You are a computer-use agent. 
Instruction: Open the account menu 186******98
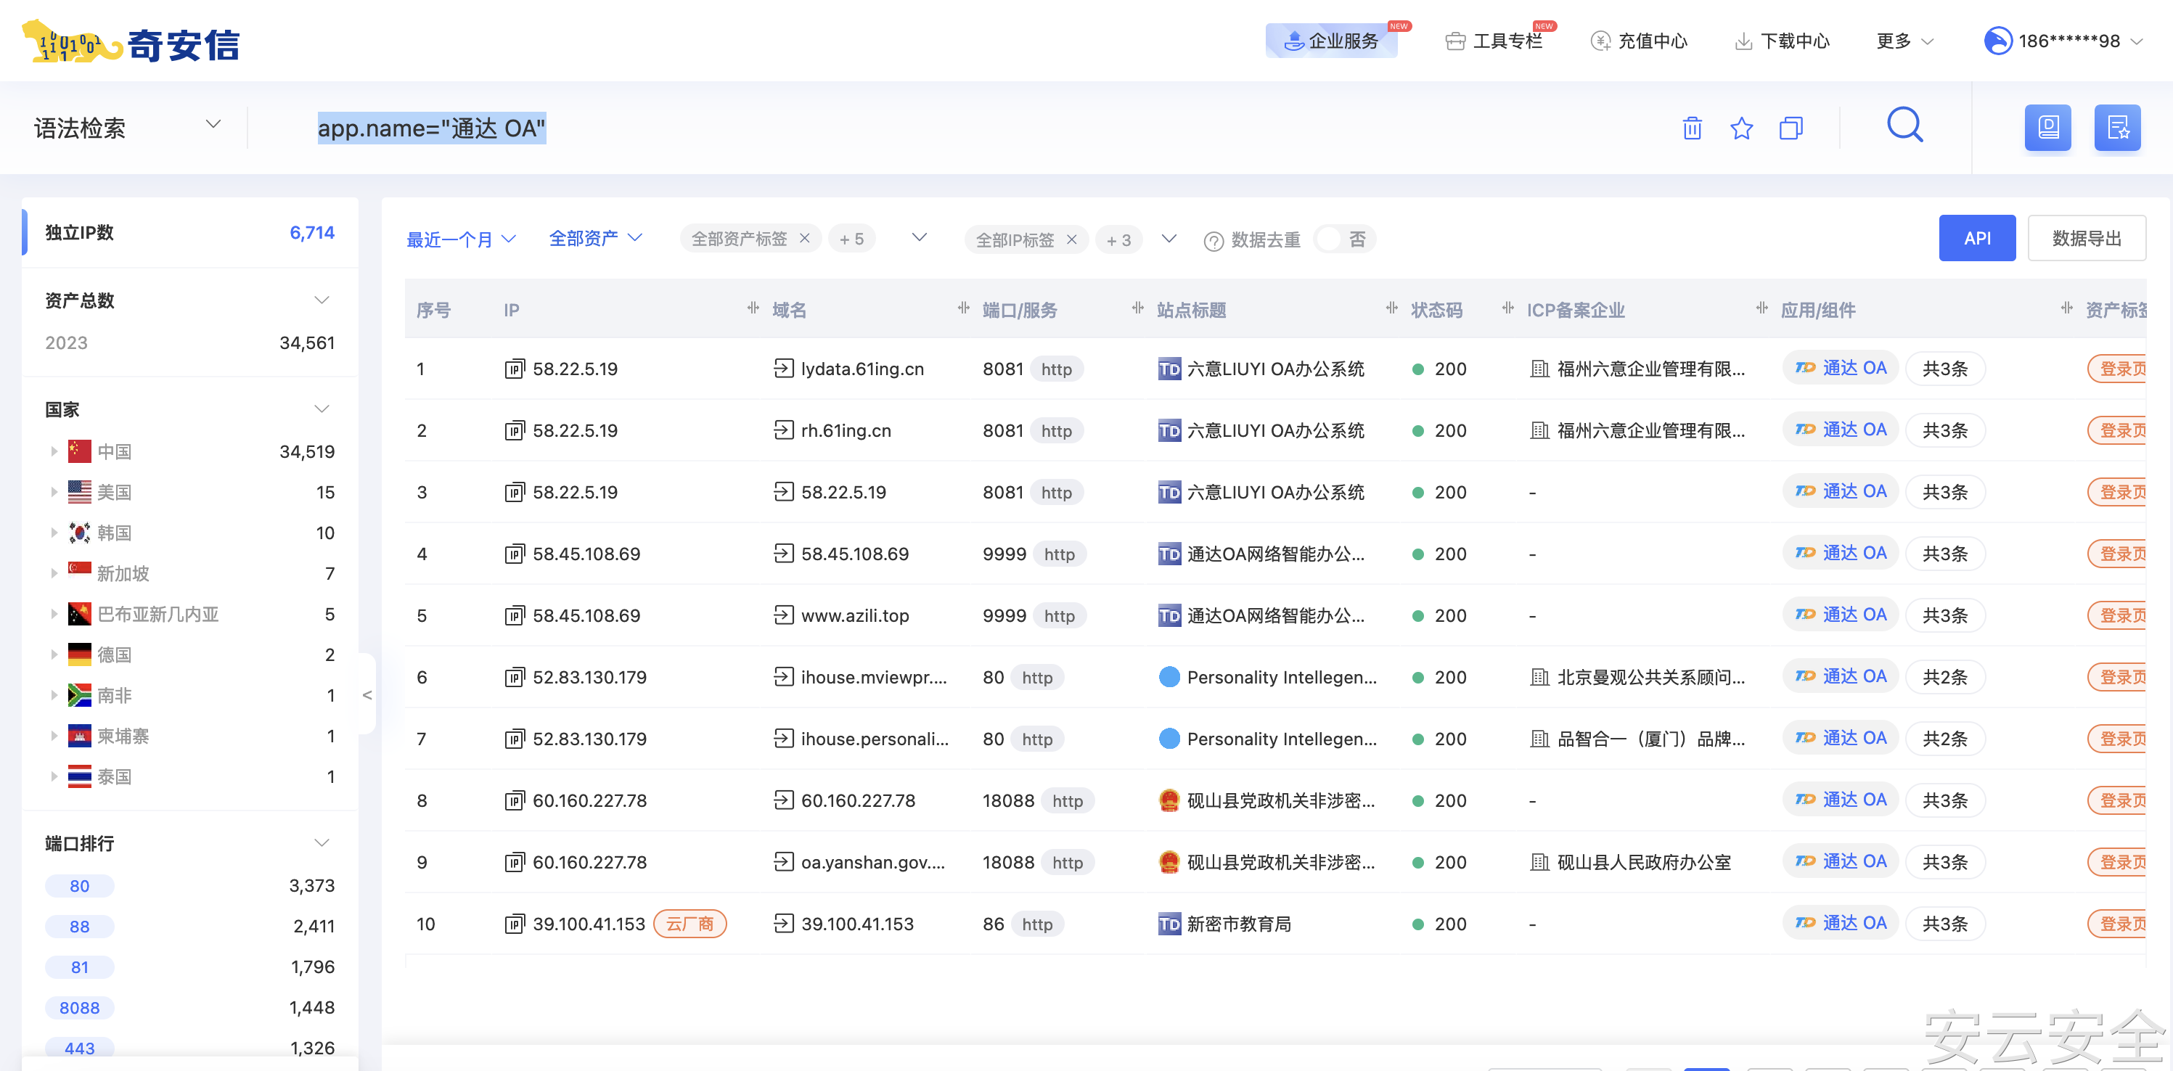pyautogui.click(x=2063, y=41)
